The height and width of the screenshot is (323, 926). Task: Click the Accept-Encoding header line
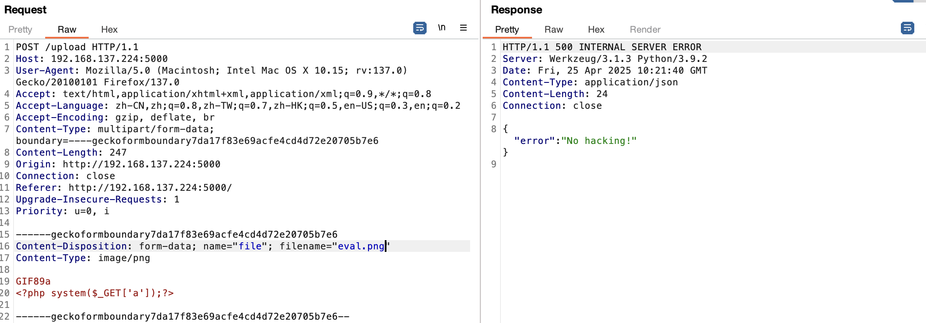pos(115,117)
